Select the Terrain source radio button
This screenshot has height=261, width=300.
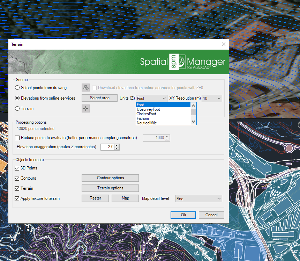coord(17,109)
